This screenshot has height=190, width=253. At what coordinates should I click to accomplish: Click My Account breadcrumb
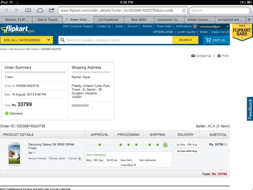pos(17,49)
